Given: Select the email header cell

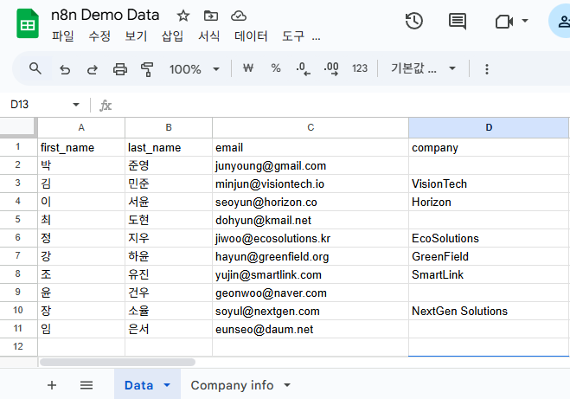Looking at the screenshot, I should click(311, 147).
